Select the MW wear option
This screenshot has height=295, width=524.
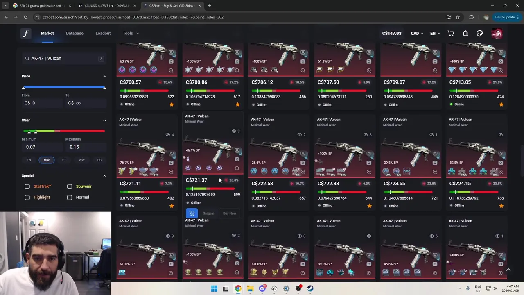pos(47,160)
